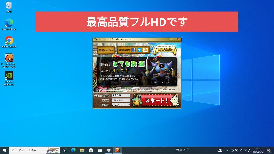Open Task View from the taskbar
This screenshot has width=274, height=154.
64,150
